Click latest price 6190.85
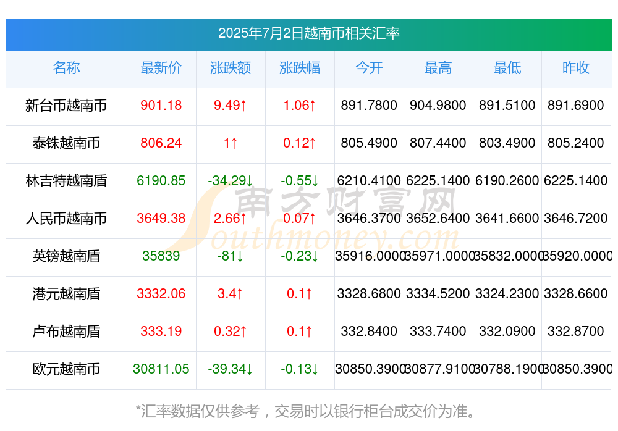Screen dimensions: 618x431 pos(161,181)
